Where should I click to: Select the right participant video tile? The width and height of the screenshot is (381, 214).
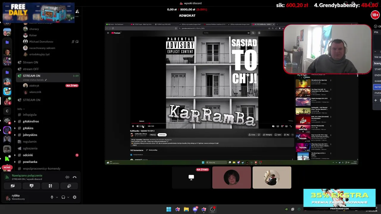(x=272, y=177)
